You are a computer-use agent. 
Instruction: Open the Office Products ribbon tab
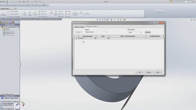click(x=36, y=19)
